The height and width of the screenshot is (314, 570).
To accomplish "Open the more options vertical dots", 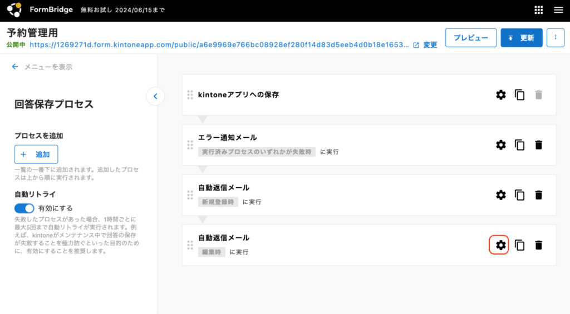I will (x=556, y=37).
